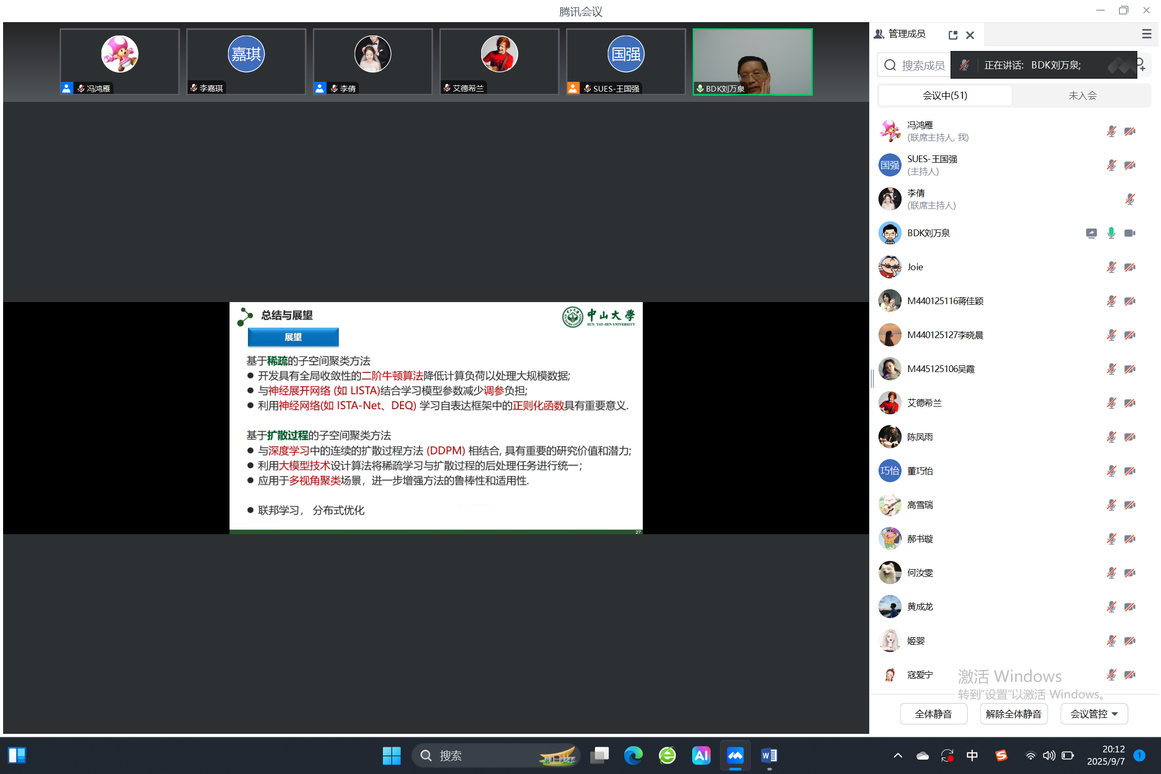Open Task View on the taskbar
This screenshot has height=774, width=1161.
click(x=599, y=755)
